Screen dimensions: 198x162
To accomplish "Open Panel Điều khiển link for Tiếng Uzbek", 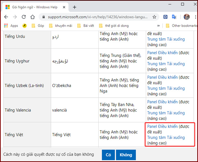I will point(162,77).
